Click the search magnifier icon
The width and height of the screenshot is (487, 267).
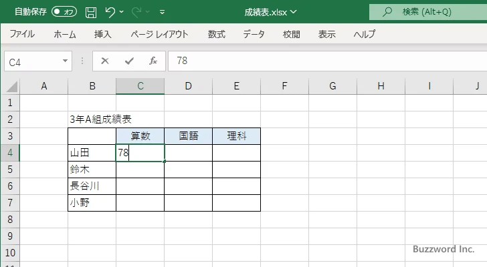click(x=387, y=12)
